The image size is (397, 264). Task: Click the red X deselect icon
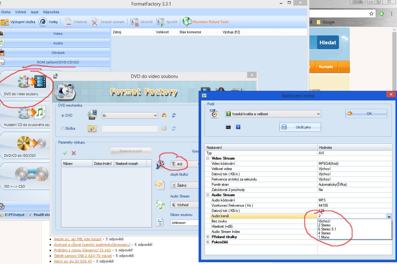74,153
